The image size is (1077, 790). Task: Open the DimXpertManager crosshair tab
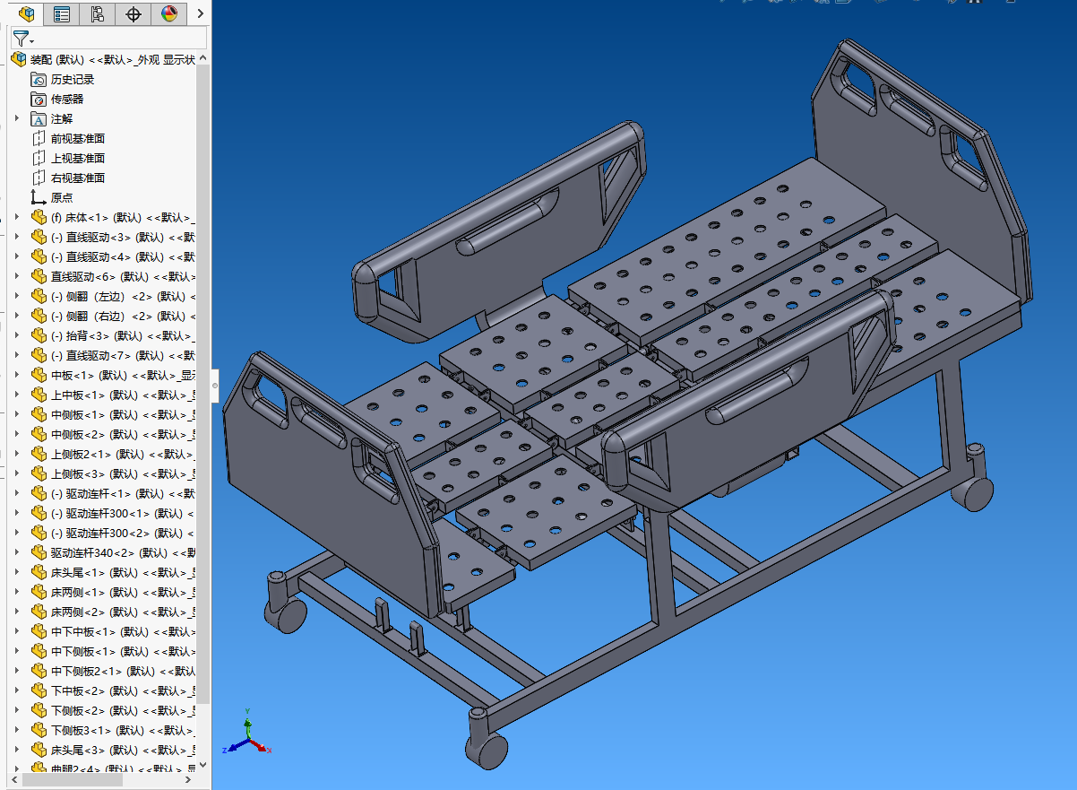point(134,13)
